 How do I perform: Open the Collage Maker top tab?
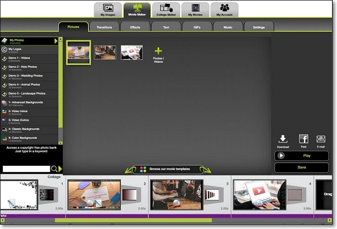166,10
